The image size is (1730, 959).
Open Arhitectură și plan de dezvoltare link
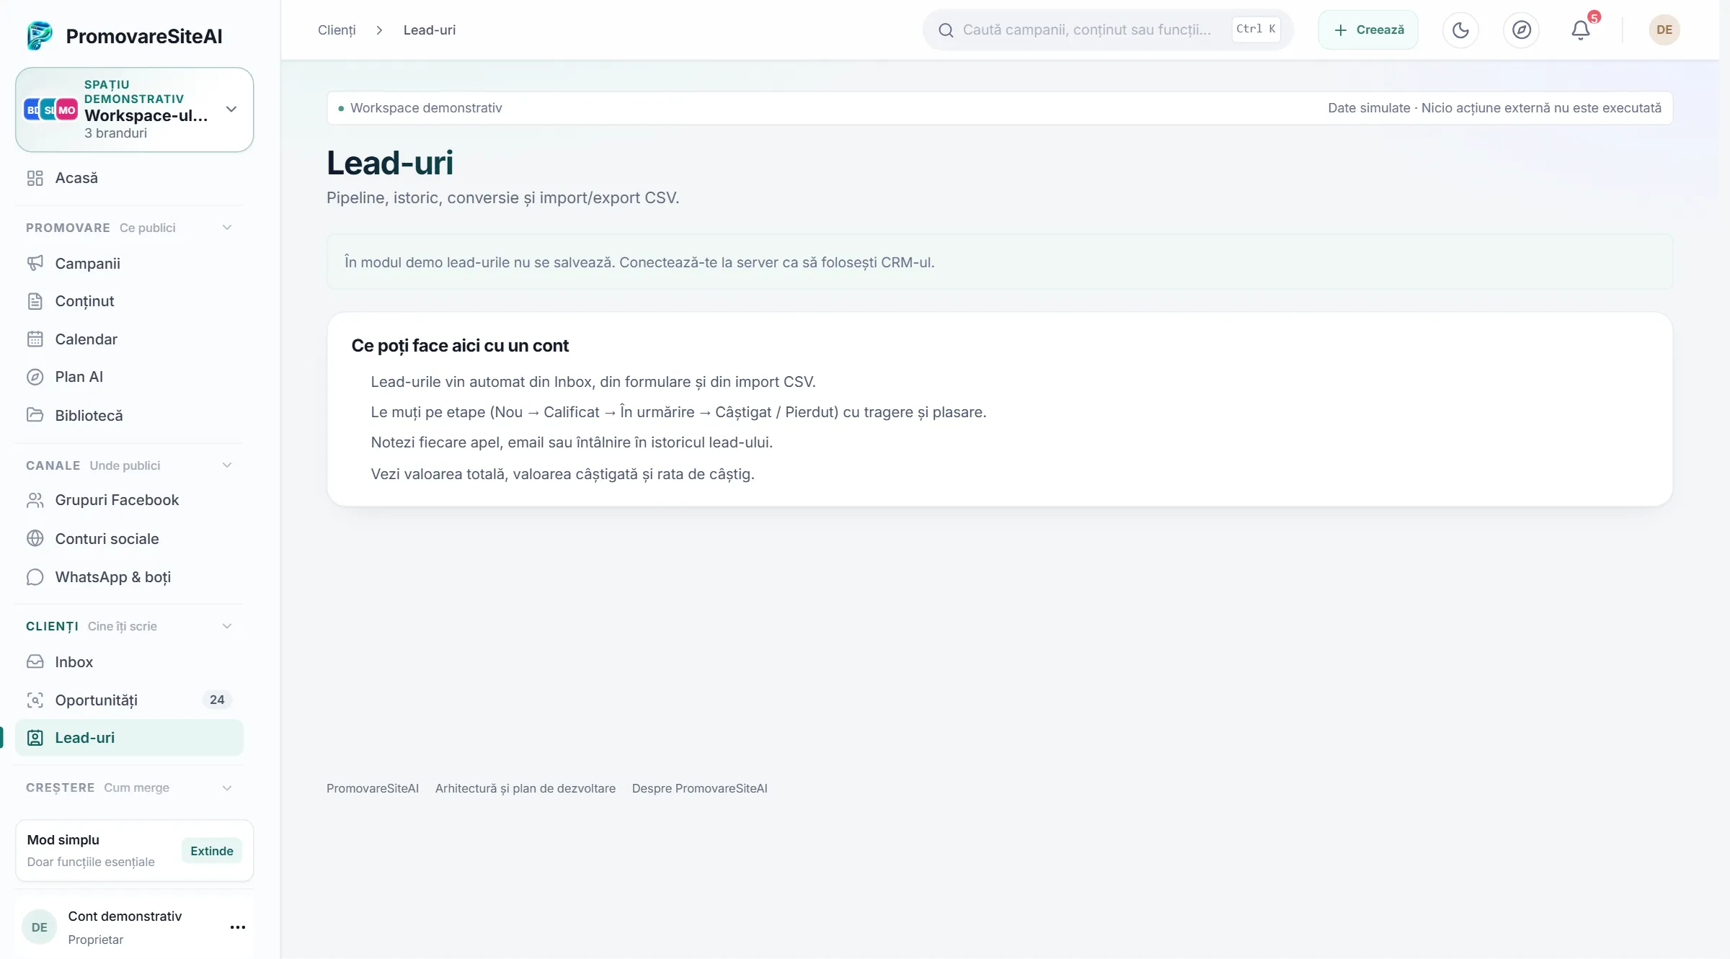click(525, 788)
